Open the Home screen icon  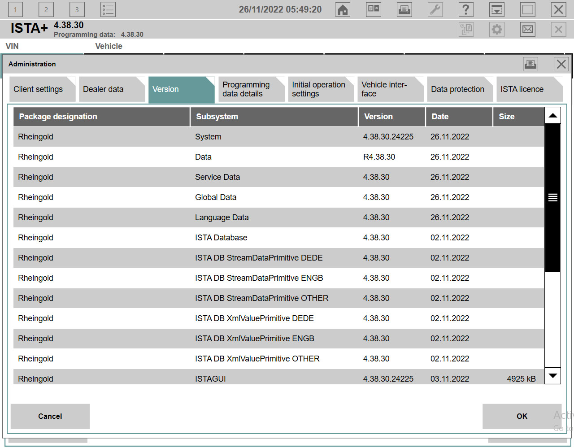(343, 9)
